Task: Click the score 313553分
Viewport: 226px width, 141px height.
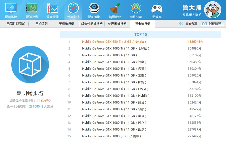Action: [x=194, y=122]
